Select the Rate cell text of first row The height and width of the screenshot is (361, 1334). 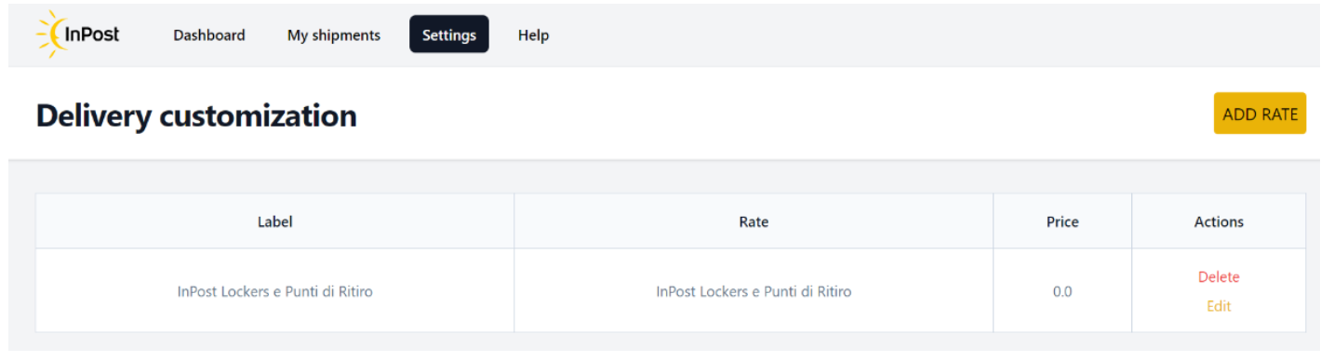click(x=754, y=291)
